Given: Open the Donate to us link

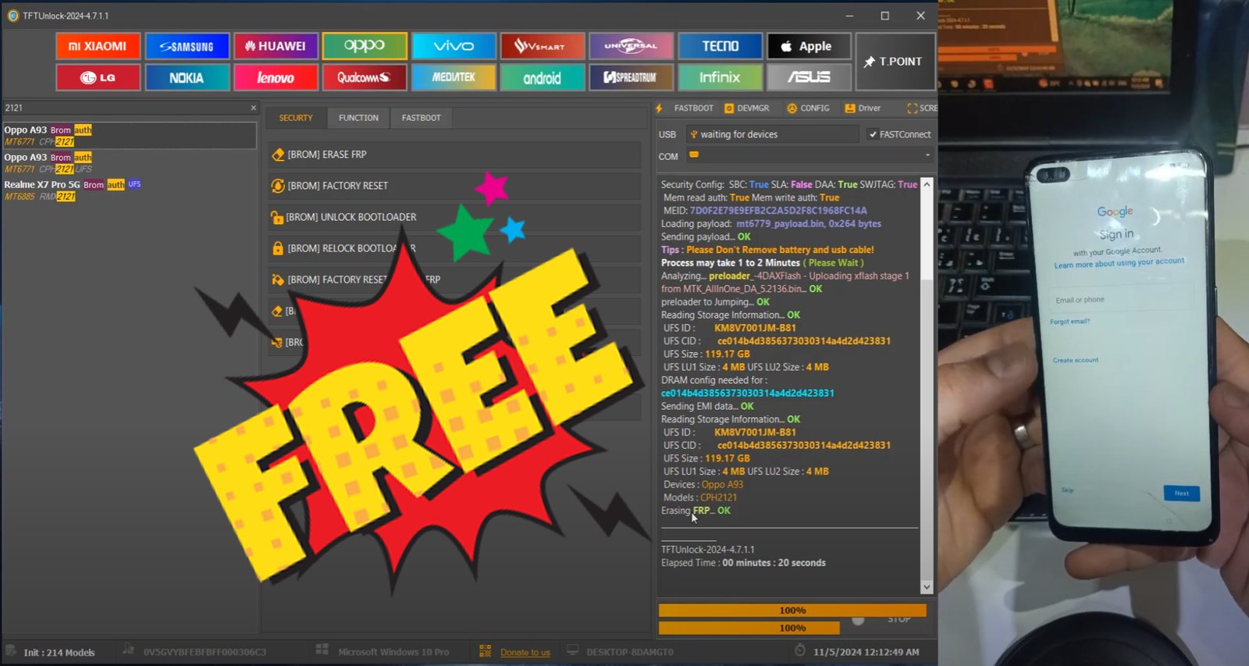Looking at the screenshot, I should [x=525, y=653].
